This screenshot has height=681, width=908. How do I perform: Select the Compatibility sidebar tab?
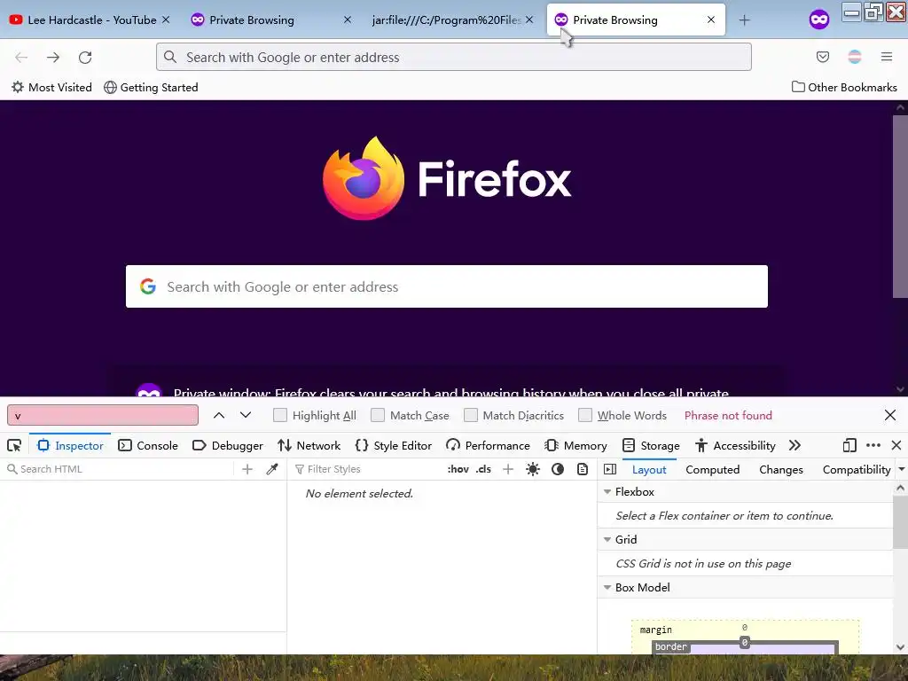click(857, 469)
